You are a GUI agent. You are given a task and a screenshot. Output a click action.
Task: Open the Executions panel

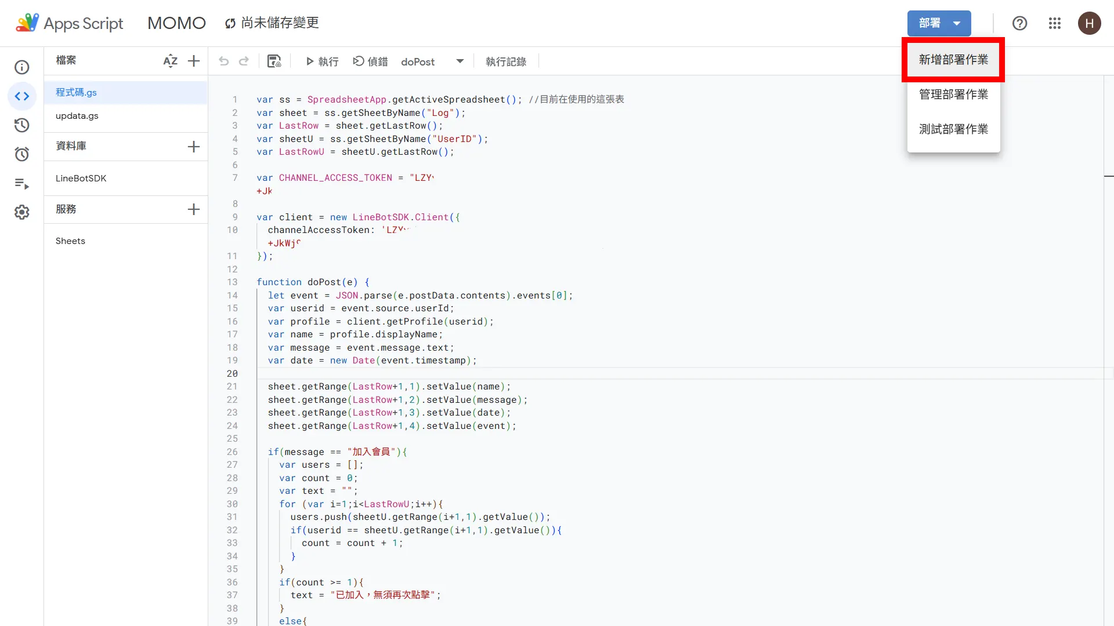coord(21,183)
